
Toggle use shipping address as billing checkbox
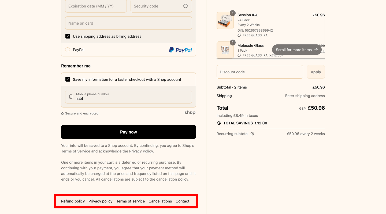coord(68,36)
